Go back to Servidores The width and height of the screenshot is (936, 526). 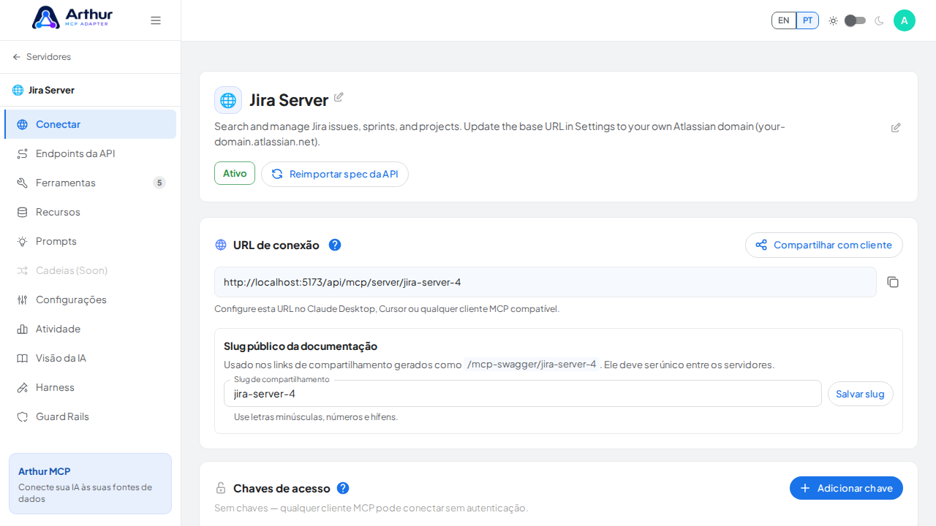tap(42, 57)
